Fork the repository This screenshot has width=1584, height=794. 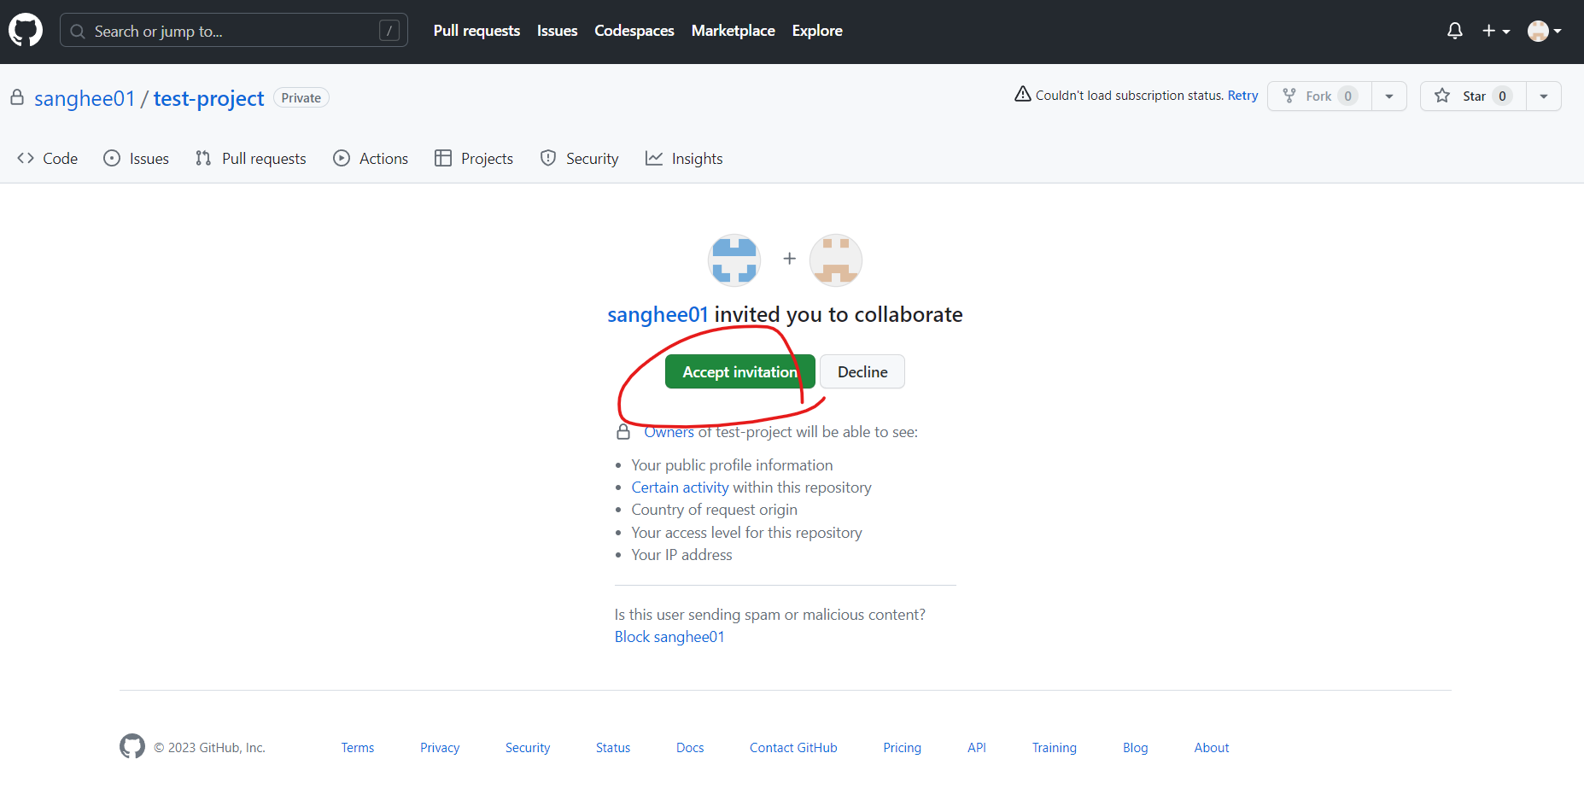click(1319, 96)
